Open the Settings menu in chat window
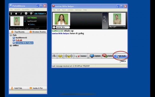155x97 pixels. (78, 10)
